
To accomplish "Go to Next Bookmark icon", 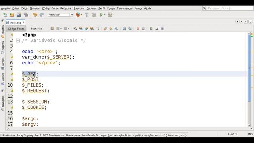I will (111, 29).
